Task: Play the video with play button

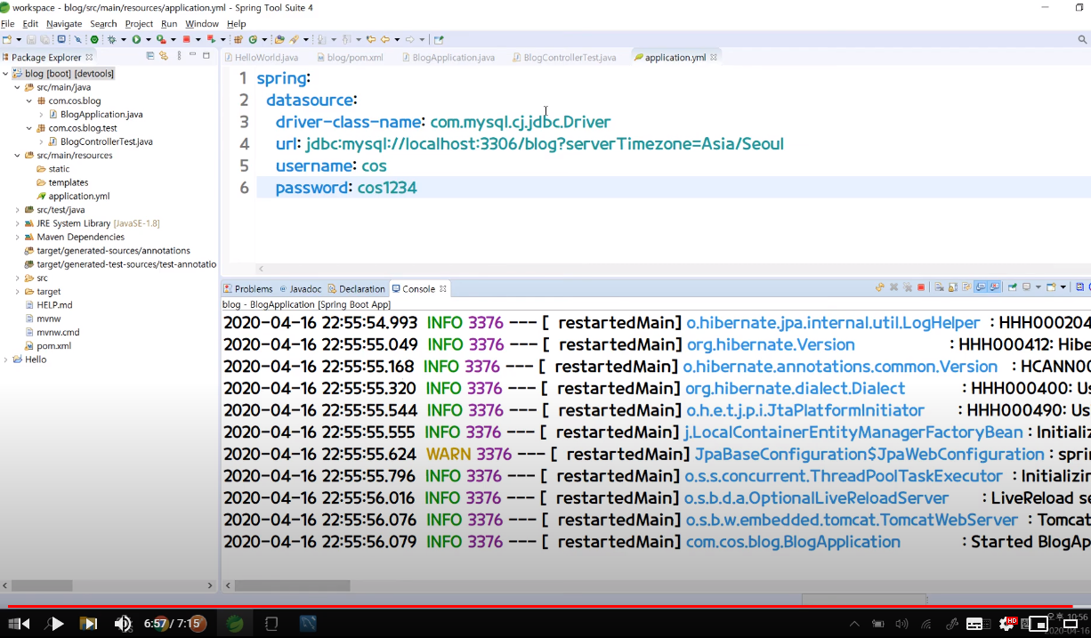Action: pyautogui.click(x=57, y=624)
